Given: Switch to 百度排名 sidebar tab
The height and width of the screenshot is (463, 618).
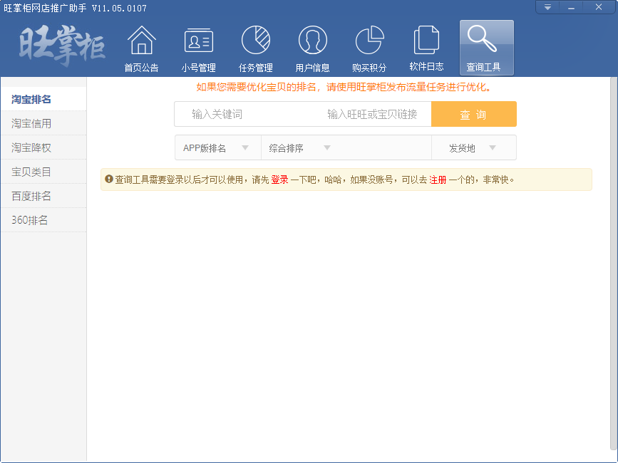Looking at the screenshot, I should pyautogui.click(x=43, y=196).
